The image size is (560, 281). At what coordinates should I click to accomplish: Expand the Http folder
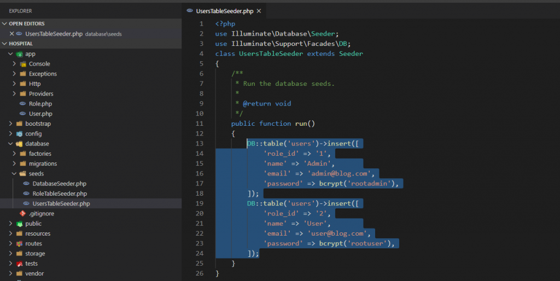pyautogui.click(x=15, y=84)
